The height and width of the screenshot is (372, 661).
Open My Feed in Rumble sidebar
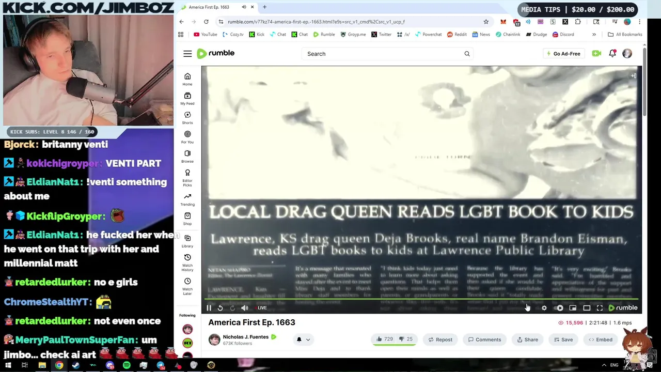coord(187,98)
